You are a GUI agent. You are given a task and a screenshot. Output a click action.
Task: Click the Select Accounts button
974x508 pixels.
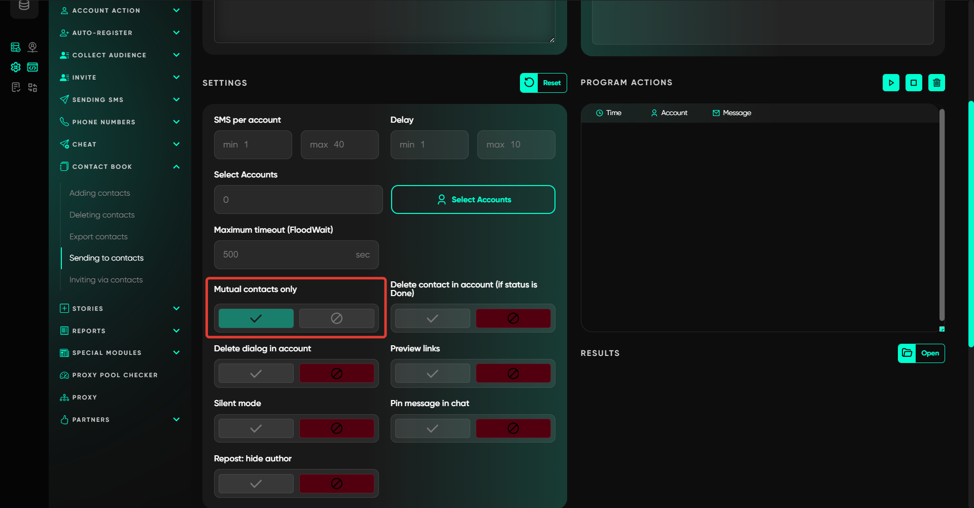(473, 200)
